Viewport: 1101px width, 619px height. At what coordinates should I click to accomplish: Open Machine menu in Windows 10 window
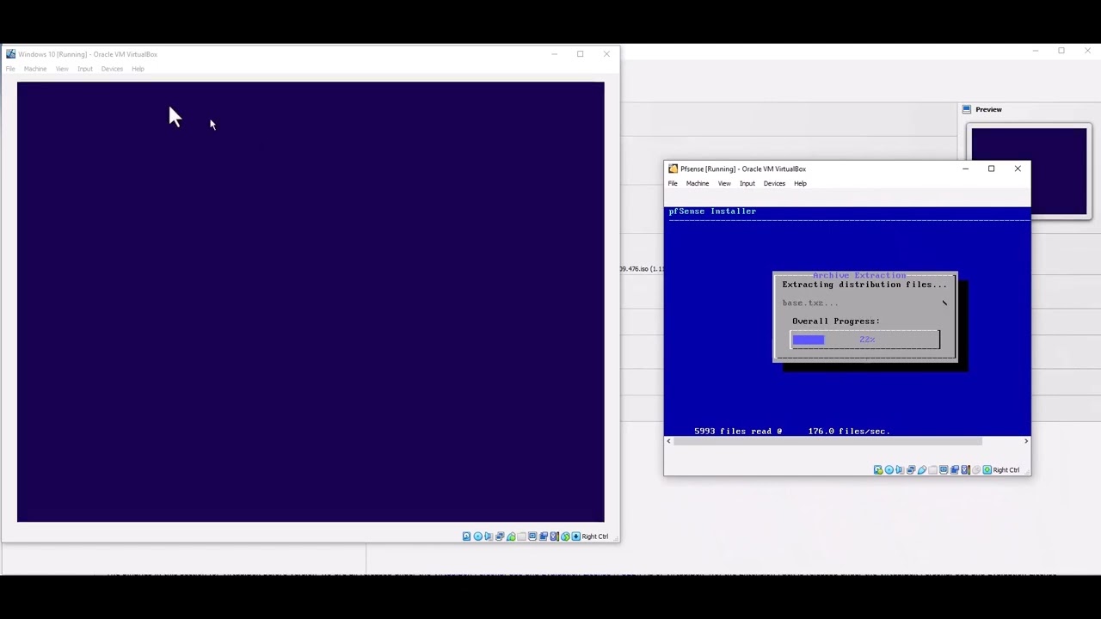point(35,69)
